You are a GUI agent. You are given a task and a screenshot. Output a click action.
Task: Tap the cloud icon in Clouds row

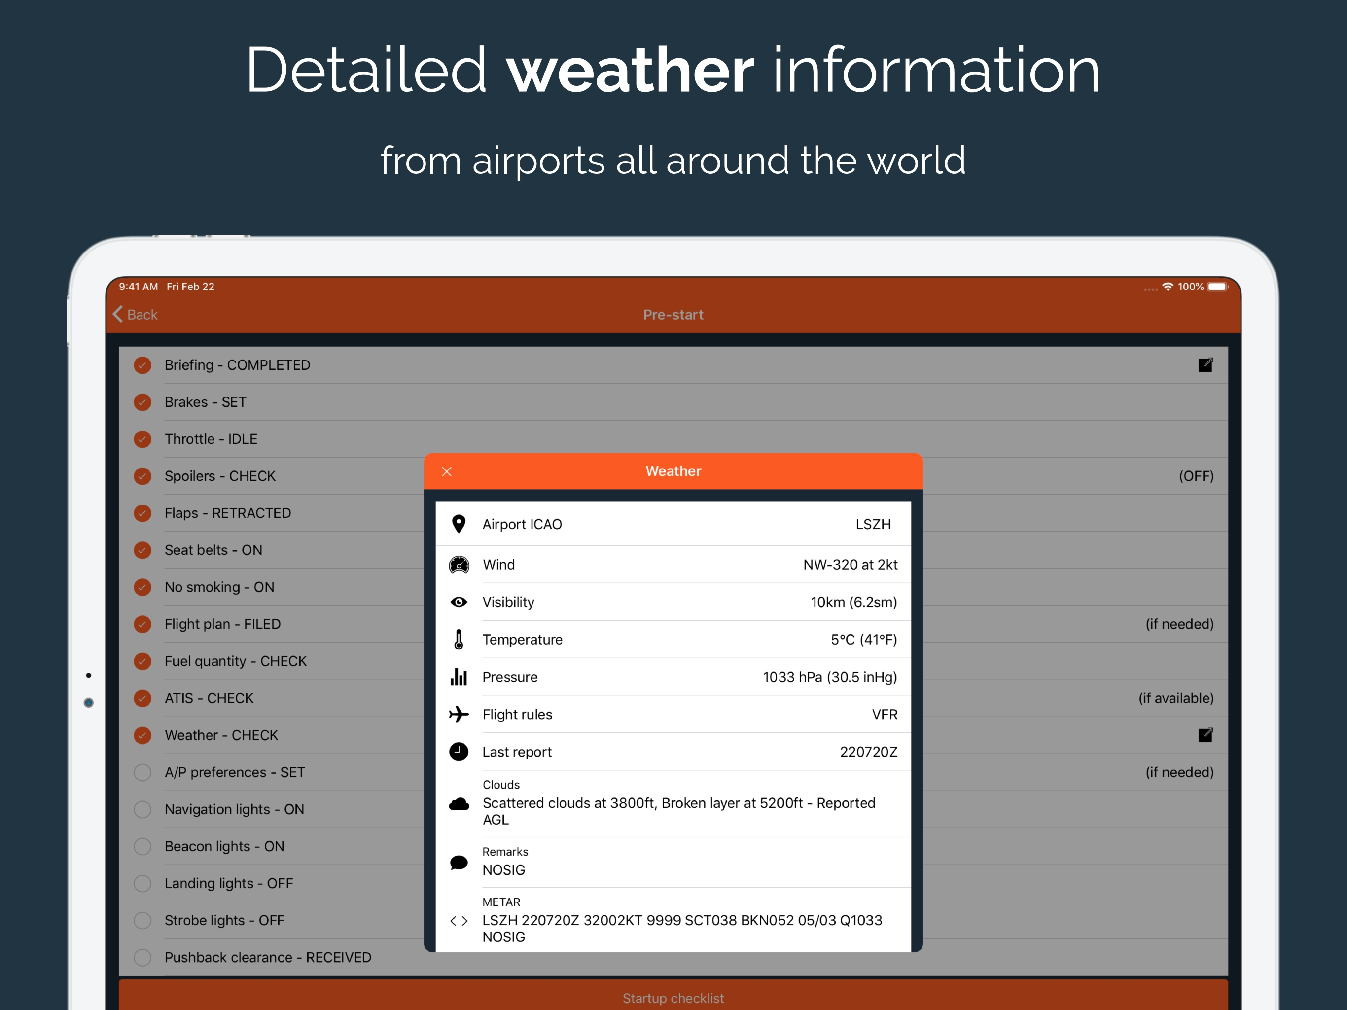click(x=459, y=804)
